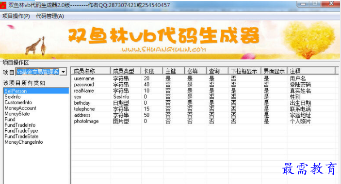
Task: Click the 个人照片 comment cell
Action: click(300, 121)
